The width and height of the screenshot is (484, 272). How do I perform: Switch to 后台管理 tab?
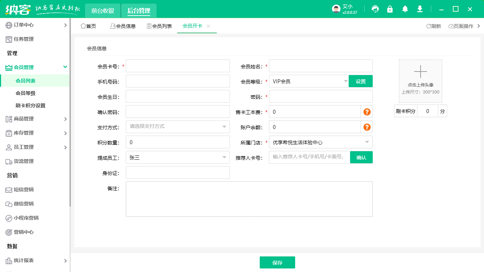pos(139,11)
